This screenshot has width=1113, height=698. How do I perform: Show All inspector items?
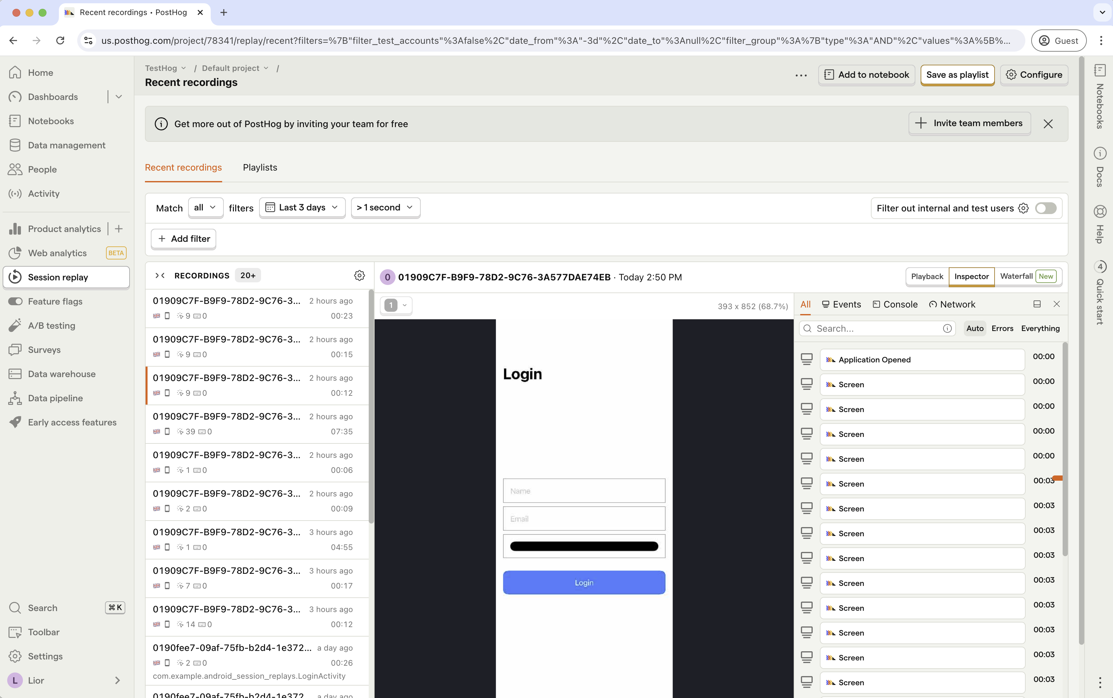[x=805, y=304]
